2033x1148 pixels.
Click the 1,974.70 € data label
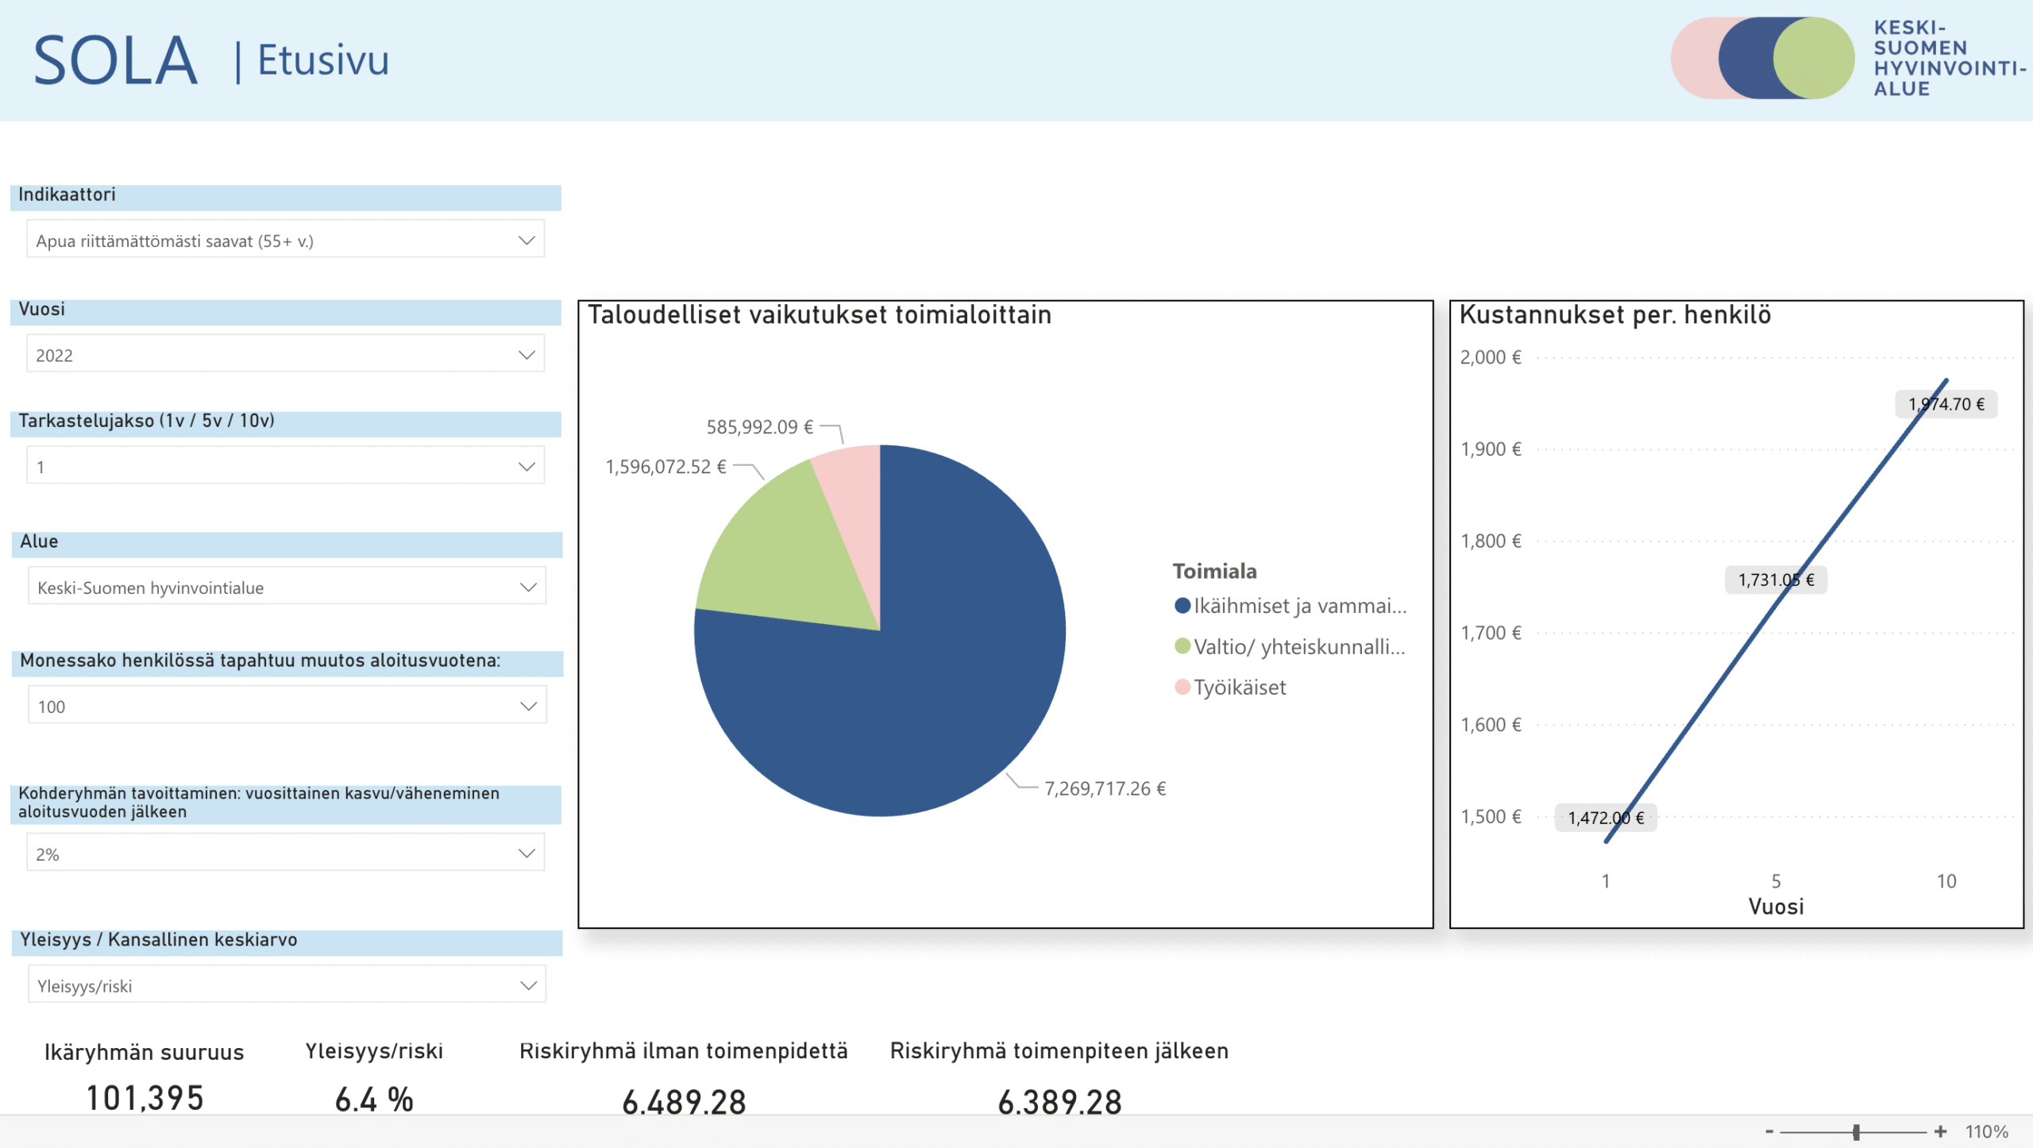[x=1946, y=404]
